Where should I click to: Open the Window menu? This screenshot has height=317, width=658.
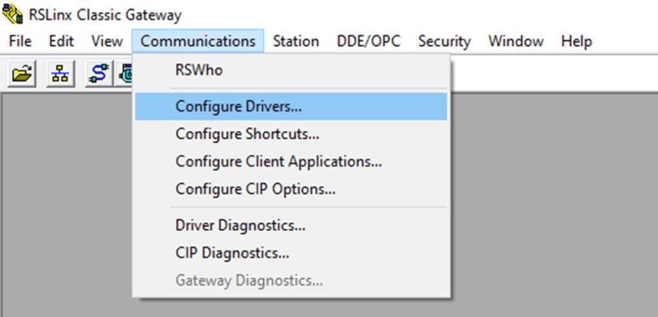coord(515,41)
